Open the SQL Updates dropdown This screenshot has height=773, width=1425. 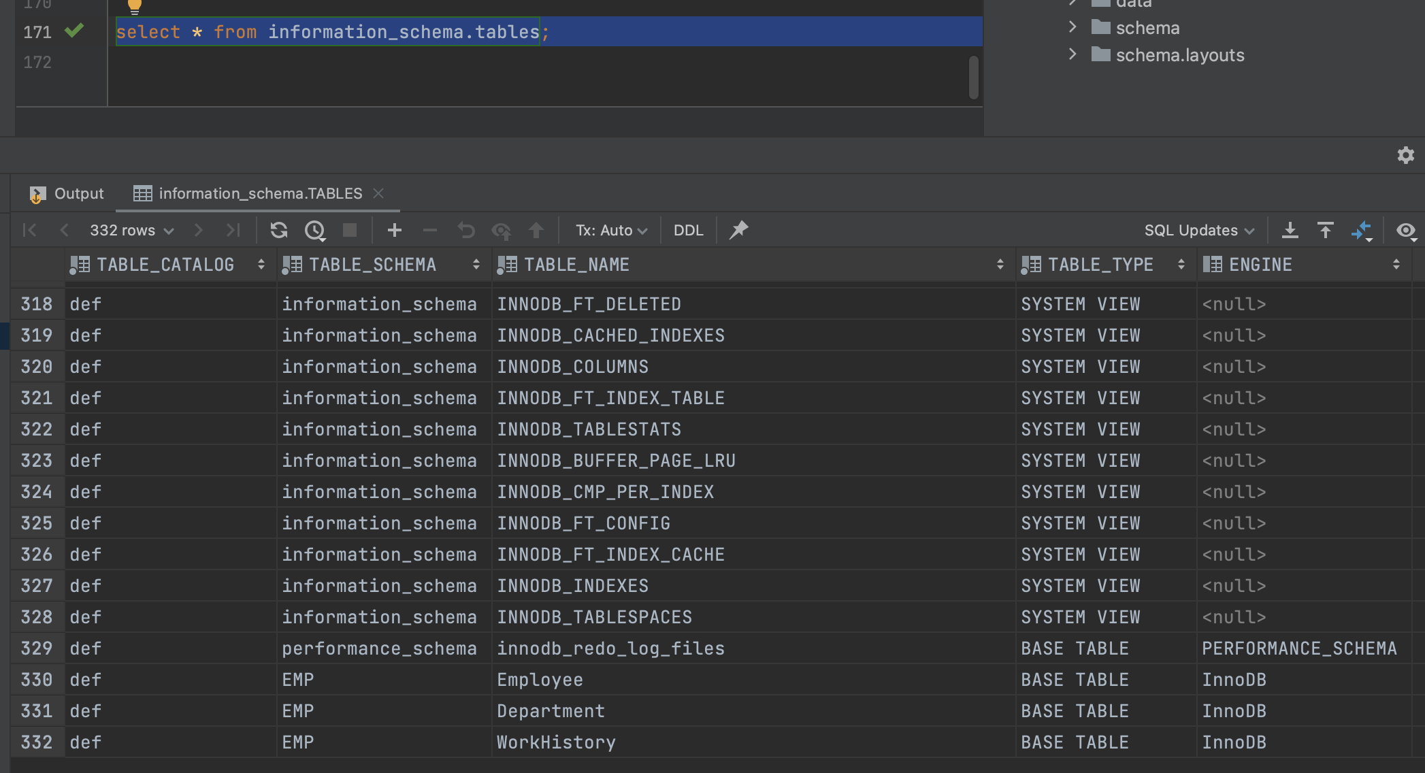tap(1198, 230)
